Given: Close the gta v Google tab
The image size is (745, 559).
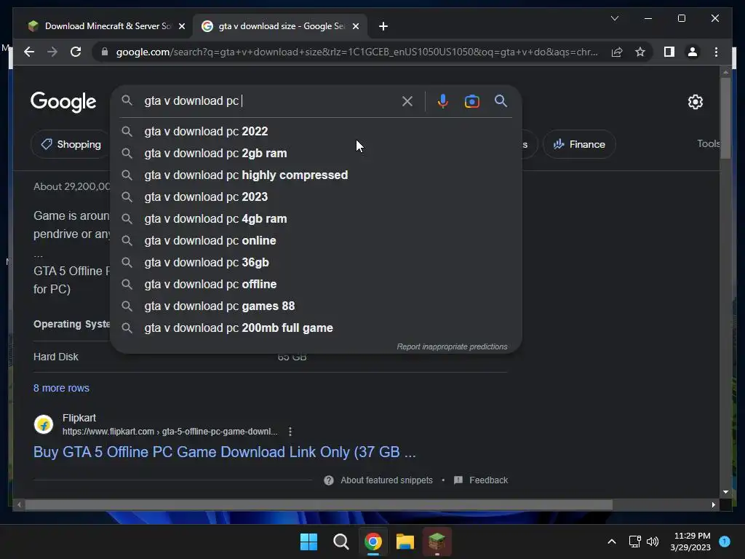Looking at the screenshot, I should point(355,26).
